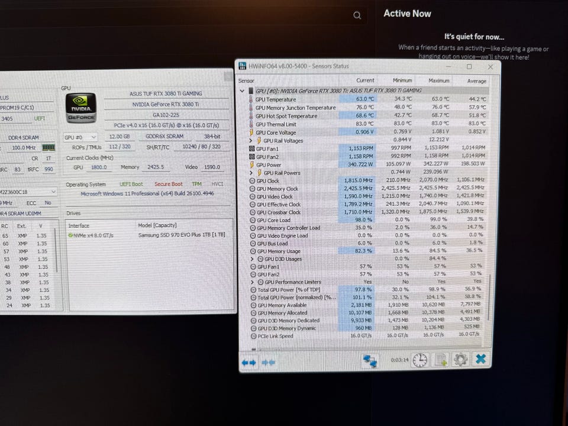Click the UEFI Boot label
Screen dimensions: 568x426
pyautogui.click(x=131, y=184)
